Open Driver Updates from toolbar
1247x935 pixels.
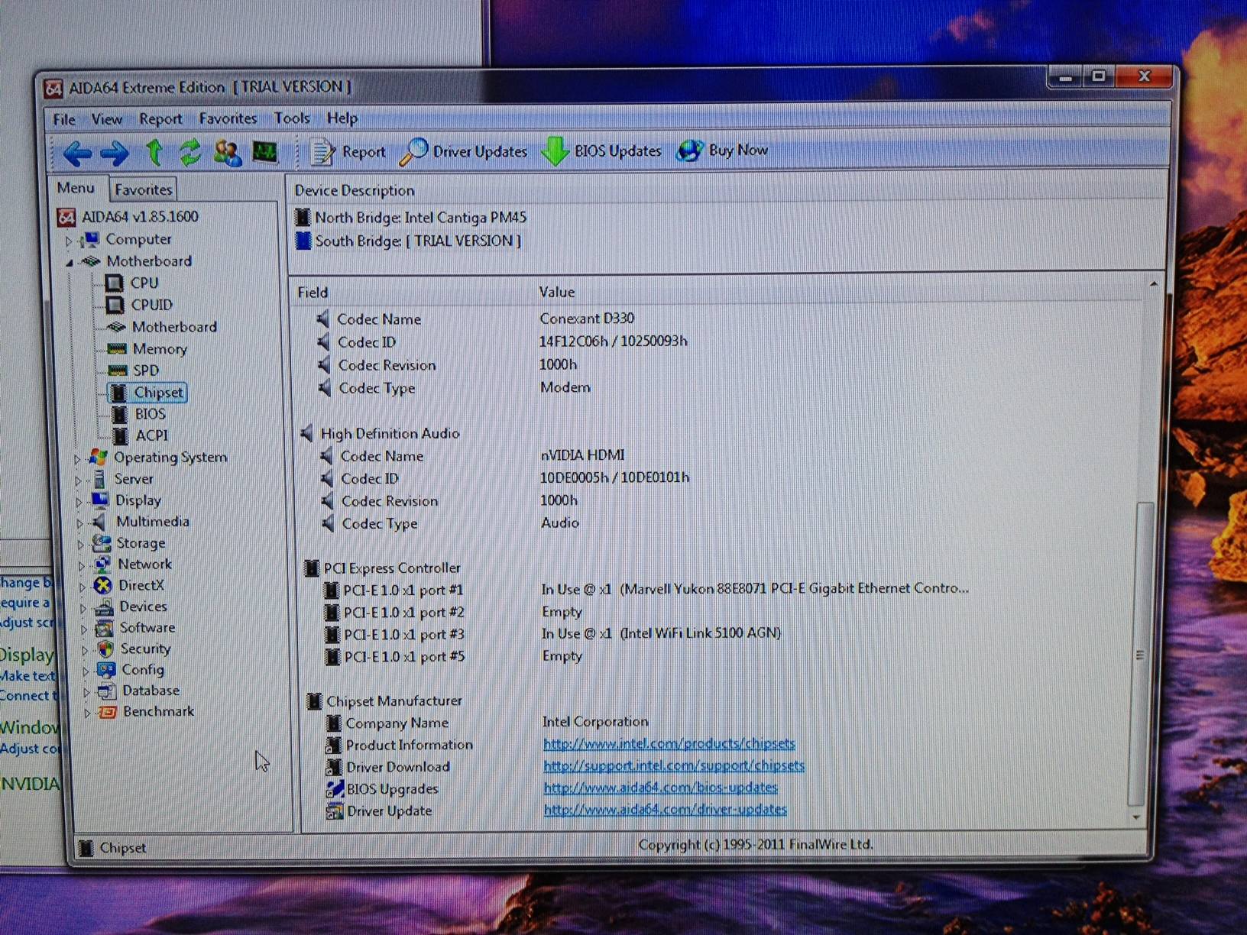[464, 151]
